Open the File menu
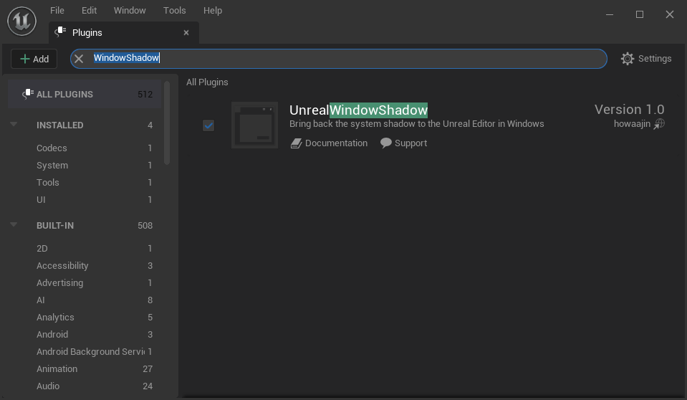687x400 pixels. [57, 10]
